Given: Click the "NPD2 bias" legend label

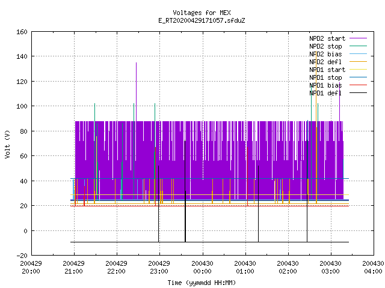Looking at the screenshot, I should point(325,54).
